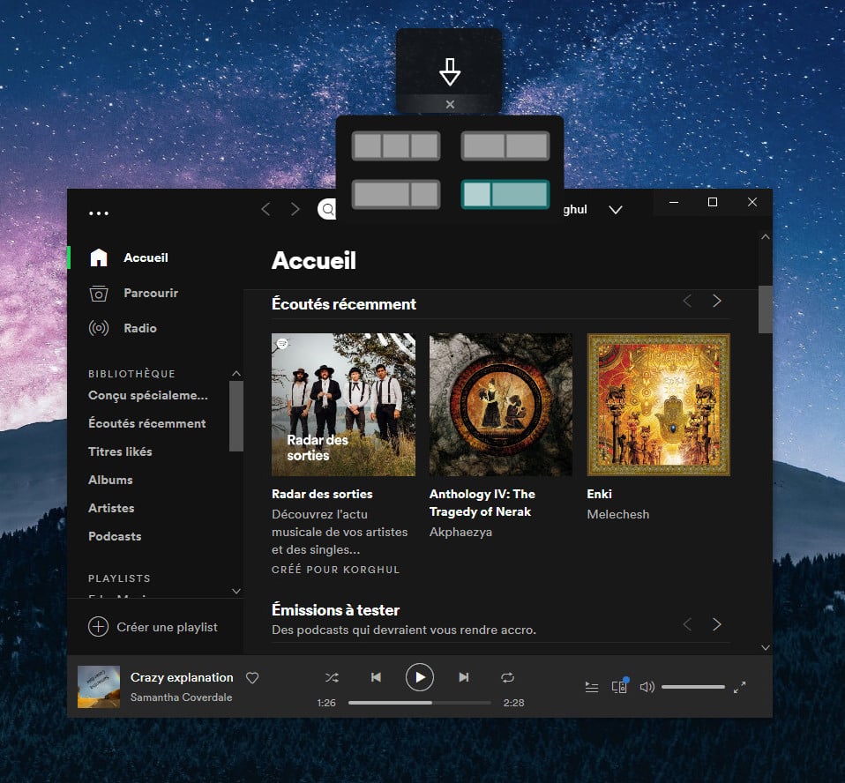
Task: Click Créer une playlist button
Action: tap(153, 627)
